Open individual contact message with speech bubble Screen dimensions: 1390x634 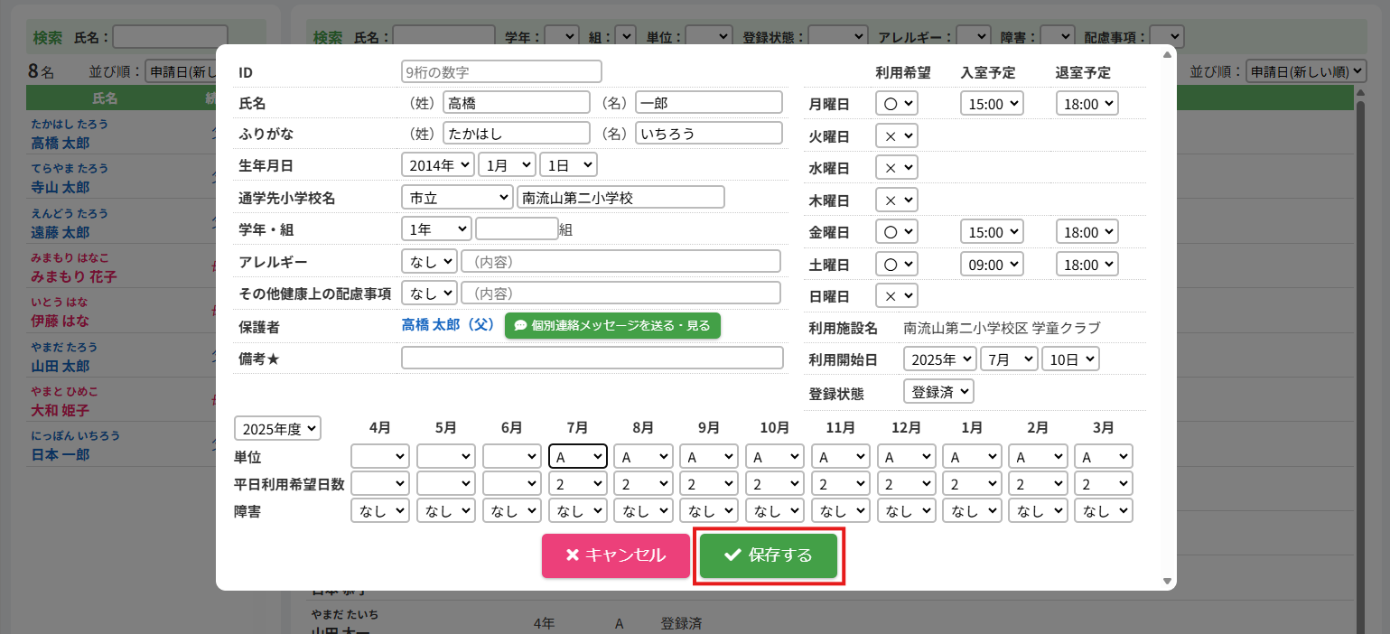[612, 325]
